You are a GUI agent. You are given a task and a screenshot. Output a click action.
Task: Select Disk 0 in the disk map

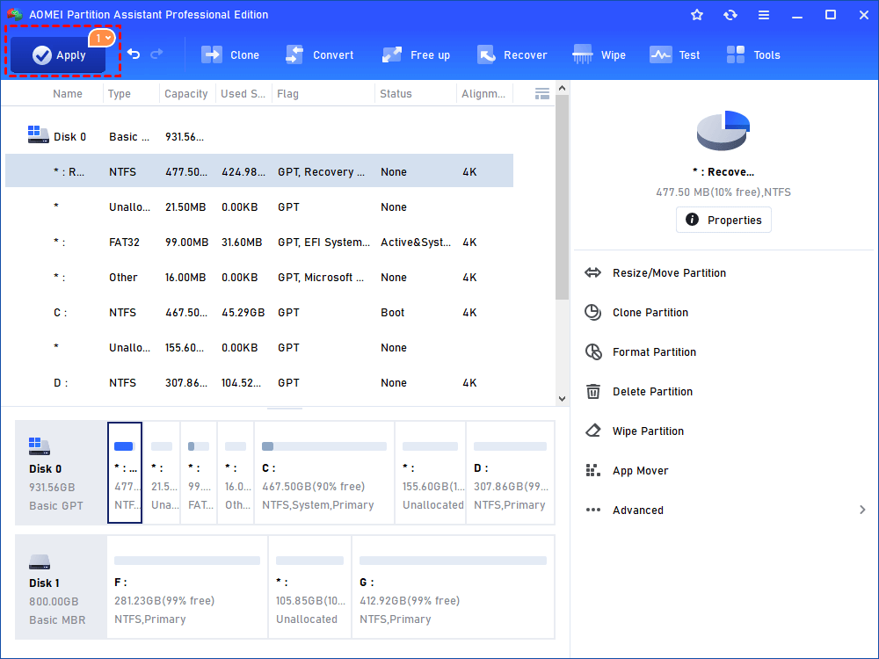pyautogui.click(x=61, y=473)
